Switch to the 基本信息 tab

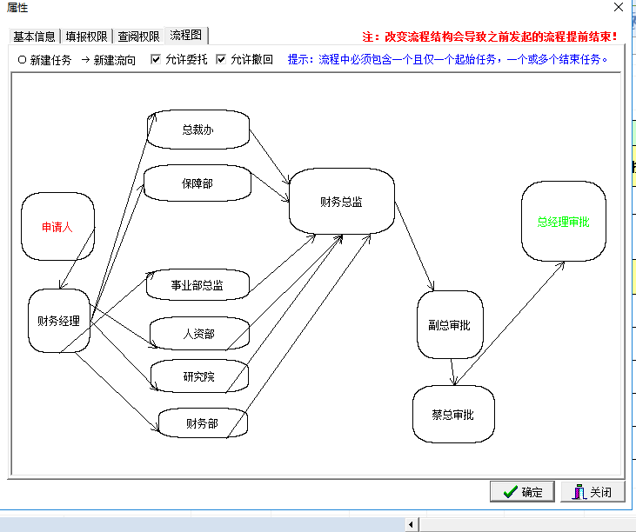[35, 37]
